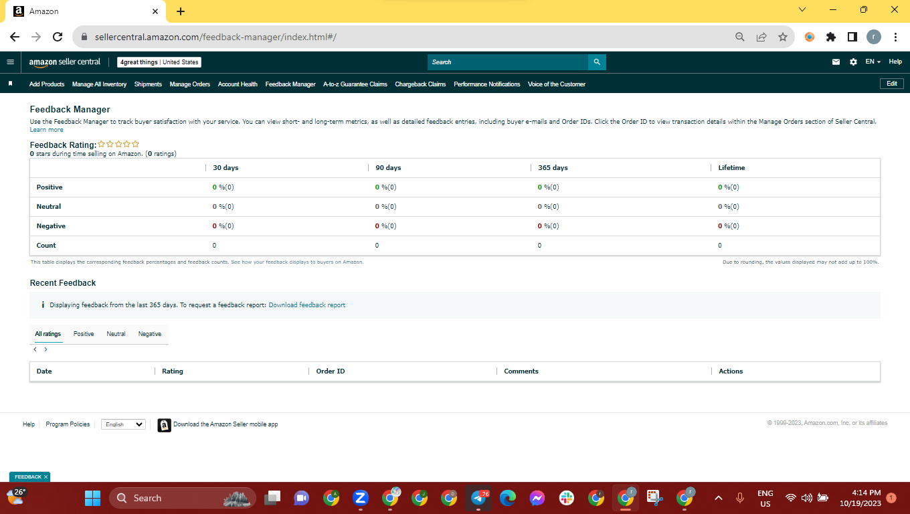Viewport: 910px width, 514px height.
Task: Click the site lock icon in address bar
Action: click(84, 37)
